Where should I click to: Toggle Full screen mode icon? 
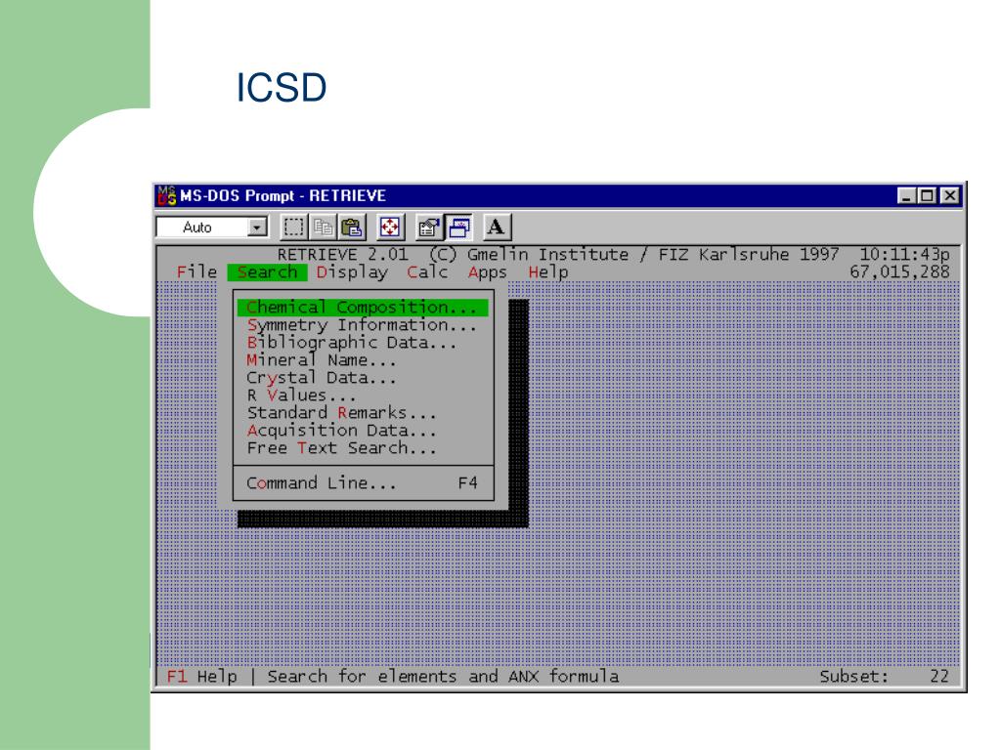[x=389, y=227]
